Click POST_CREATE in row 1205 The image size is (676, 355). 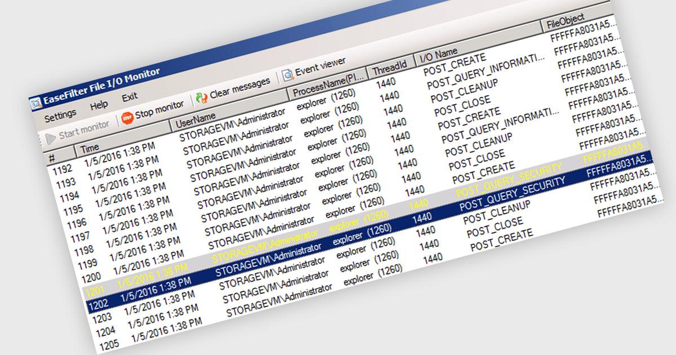(501, 240)
